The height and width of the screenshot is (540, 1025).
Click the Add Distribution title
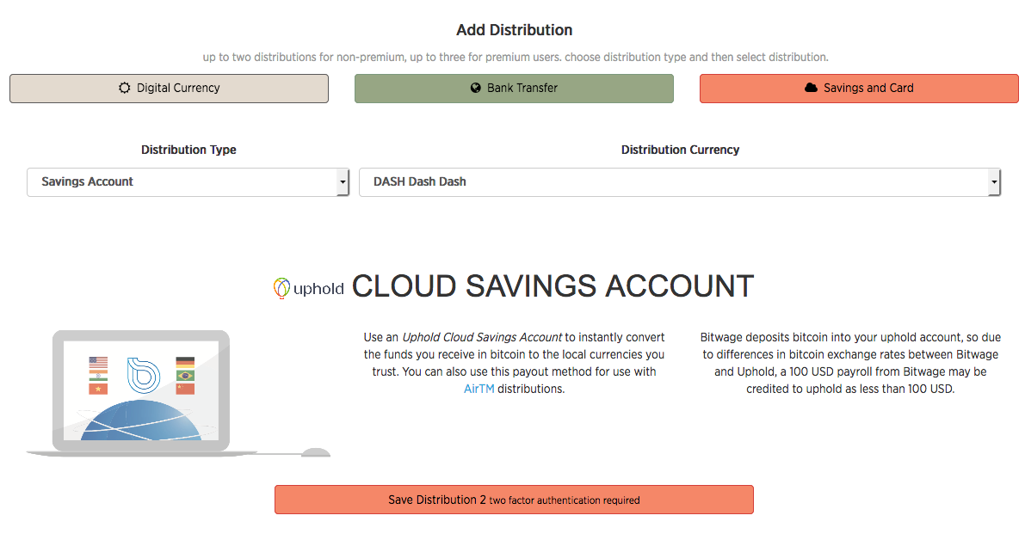tap(514, 30)
